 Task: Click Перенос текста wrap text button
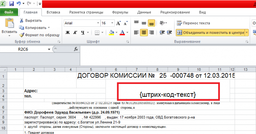point(194,23)
